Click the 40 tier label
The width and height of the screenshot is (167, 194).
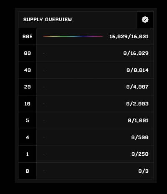coord(28,70)
